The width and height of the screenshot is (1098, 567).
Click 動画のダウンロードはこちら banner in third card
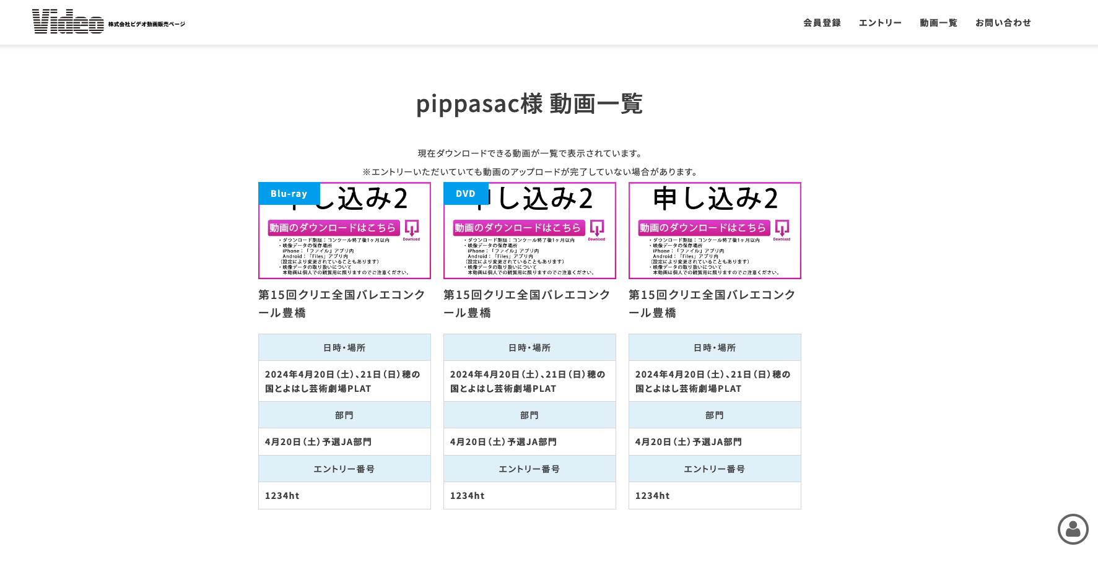tap(704, 228)
